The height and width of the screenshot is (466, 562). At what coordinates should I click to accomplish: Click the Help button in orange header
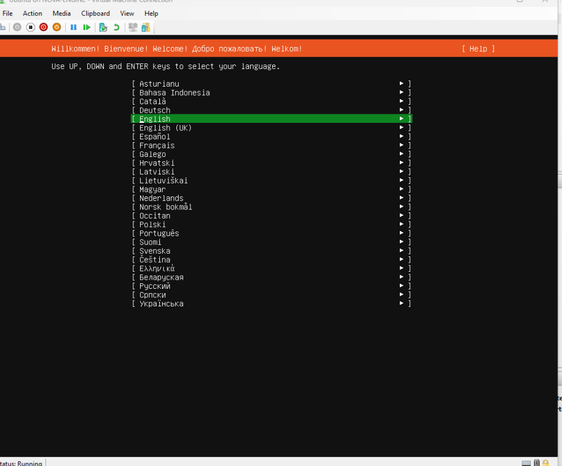[x=478, y=49]
